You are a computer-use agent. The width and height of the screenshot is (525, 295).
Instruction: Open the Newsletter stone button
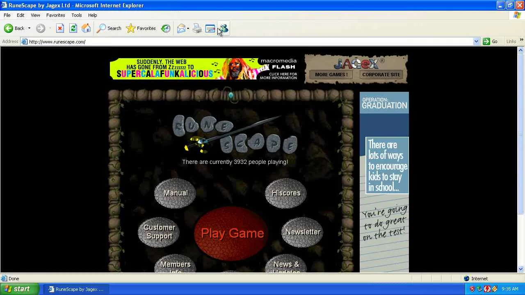click(x=303, y=232)
